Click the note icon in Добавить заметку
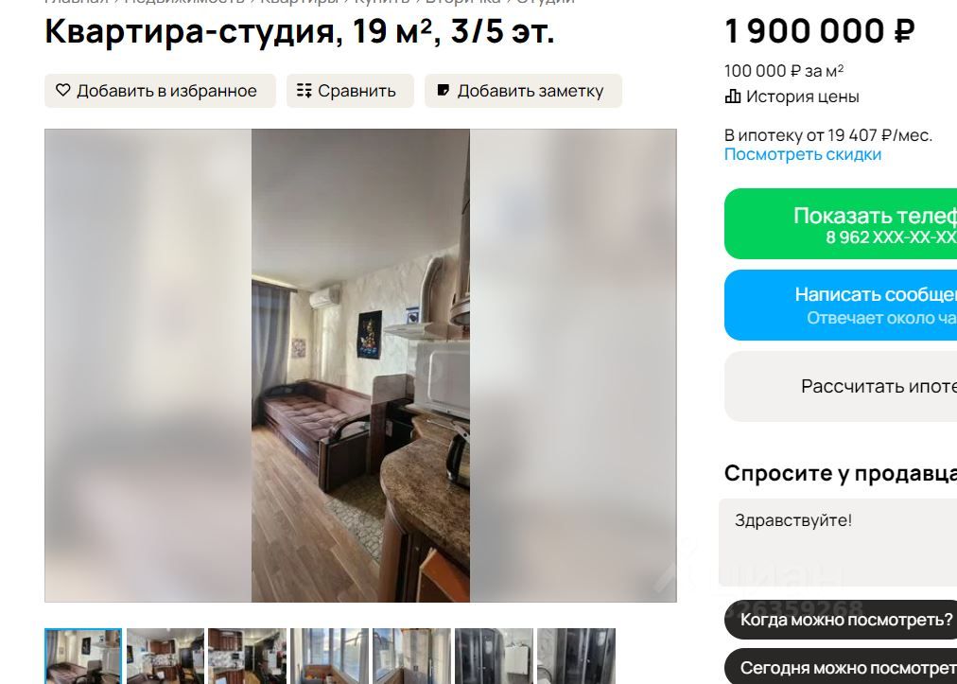 [444, 91]
